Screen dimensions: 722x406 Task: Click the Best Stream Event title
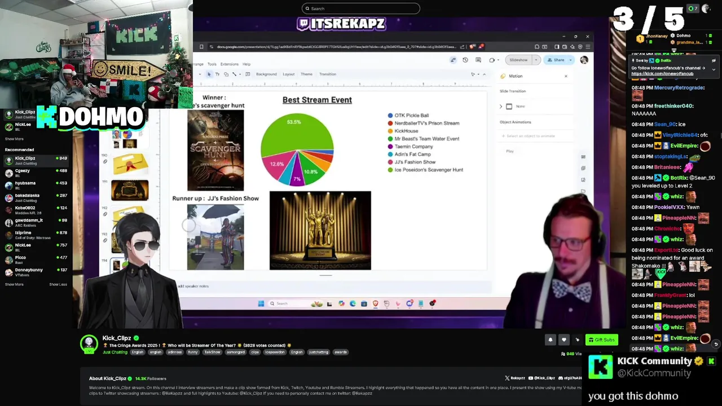[x=317, y=100]
